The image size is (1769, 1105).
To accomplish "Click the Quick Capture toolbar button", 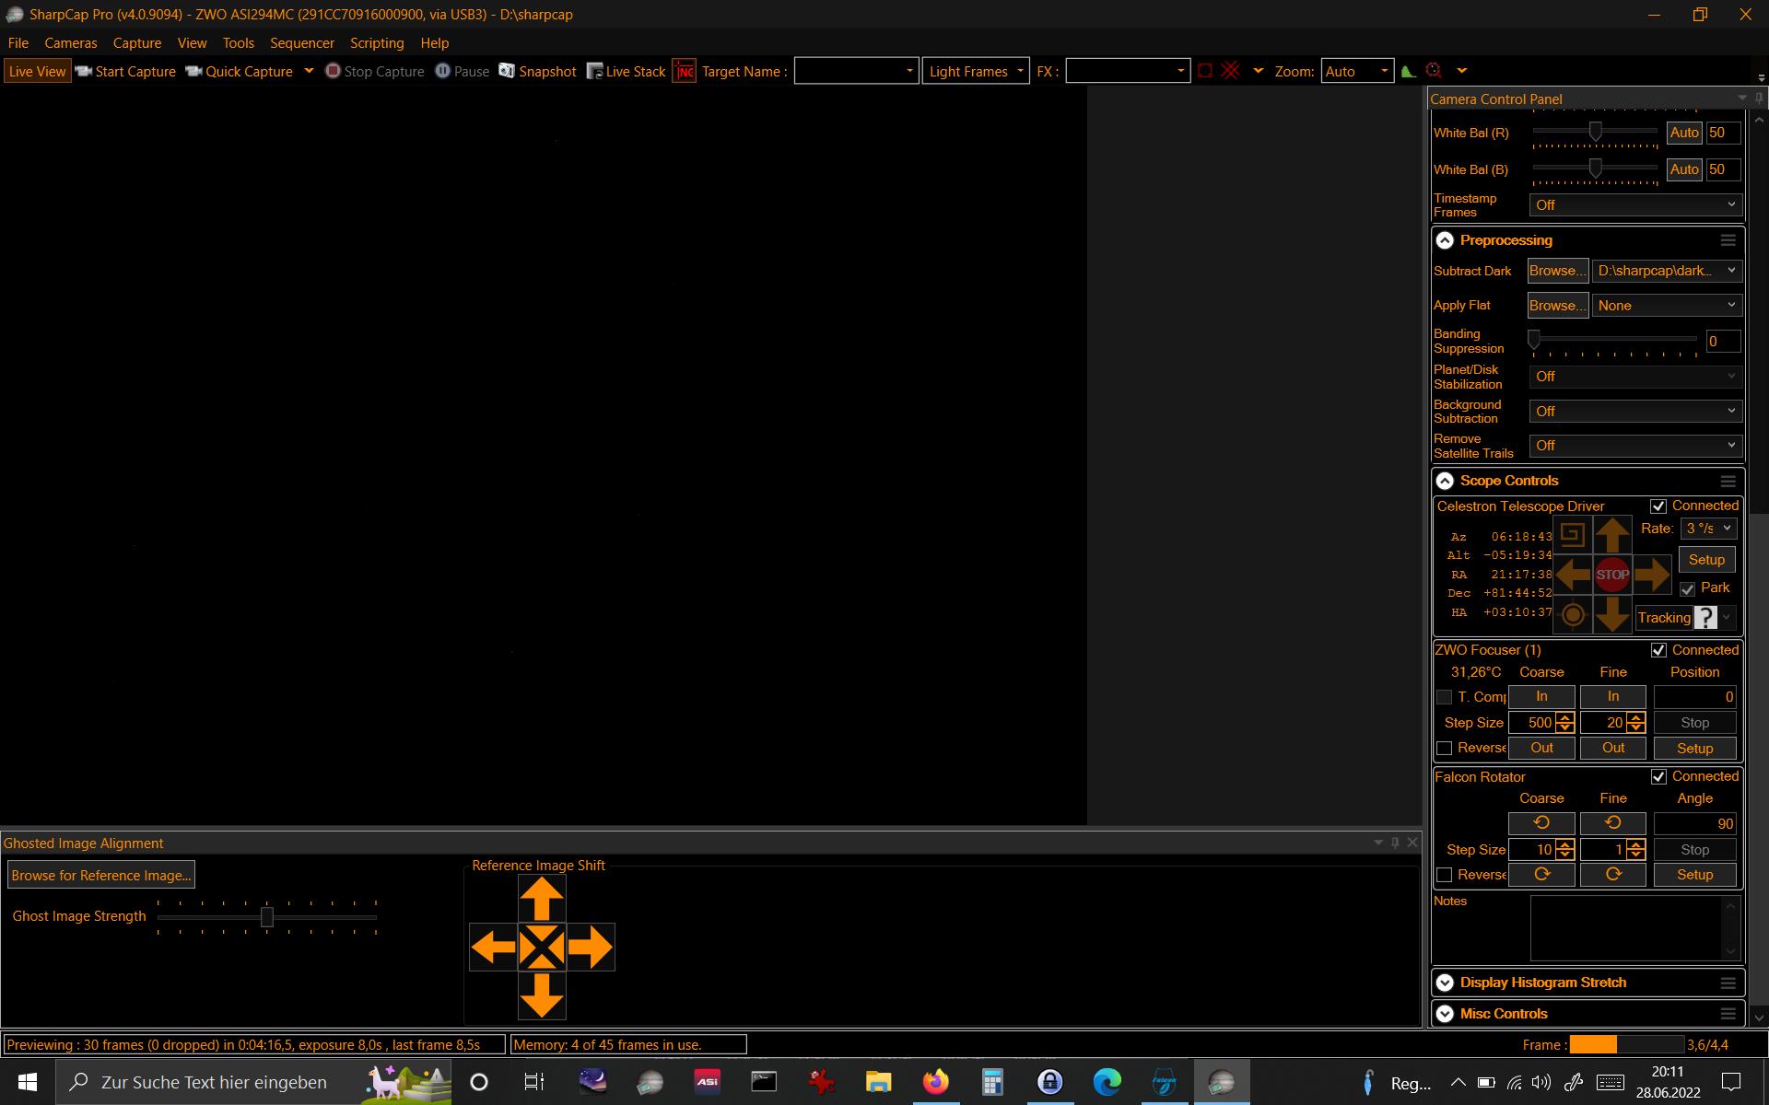I will coord(240,71).
